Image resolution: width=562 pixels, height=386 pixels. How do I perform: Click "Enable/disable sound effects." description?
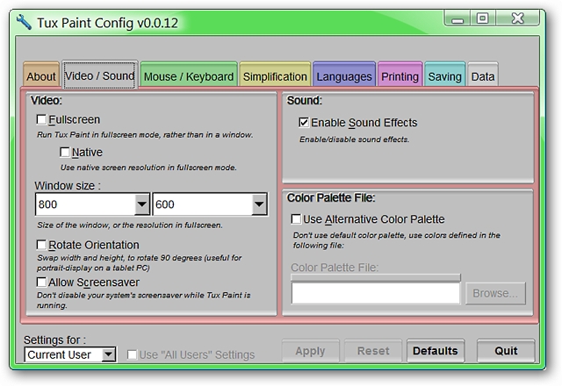pyautogui.click(x=354, y=139)
